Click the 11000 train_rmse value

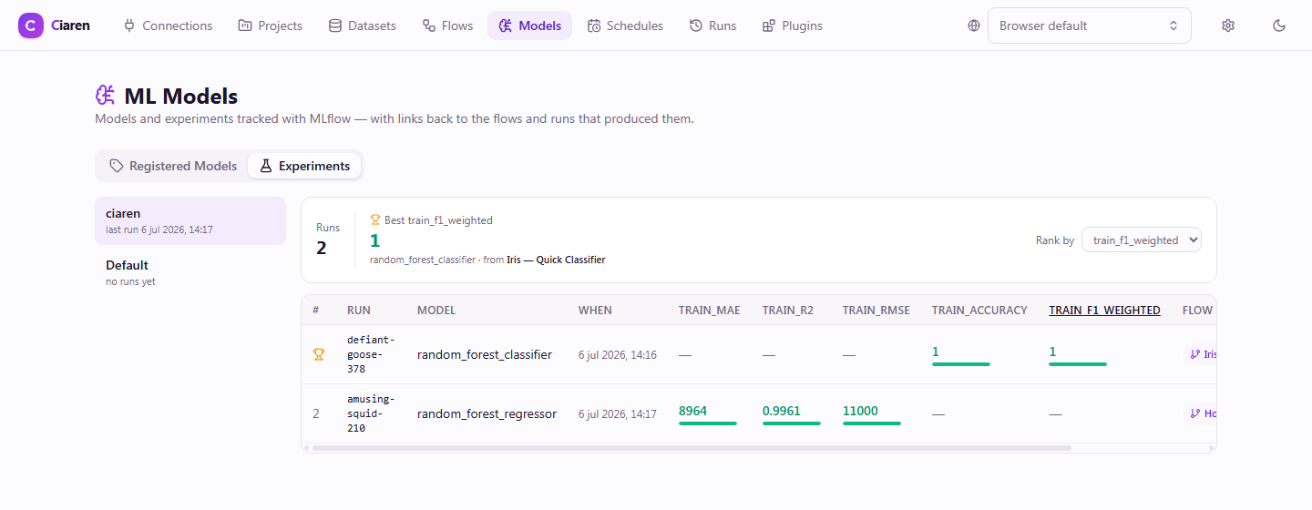860,411
